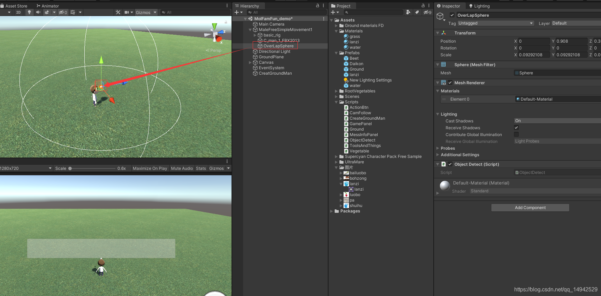The image size is (601, 296).
Task: Open the 1280x720 resolution dropdown
Action: point(26,168)
